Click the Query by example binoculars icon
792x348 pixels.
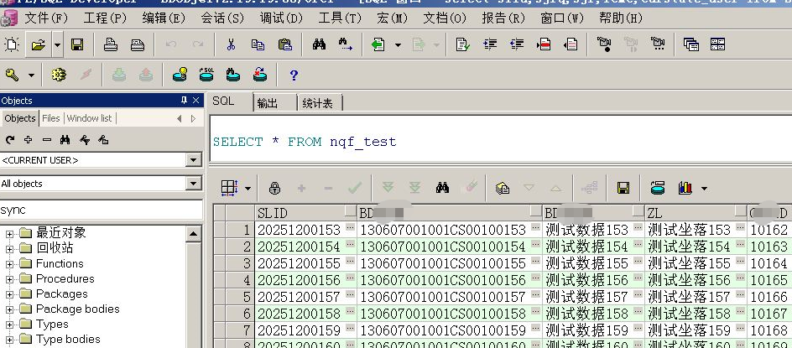click(x=442, y=188)
